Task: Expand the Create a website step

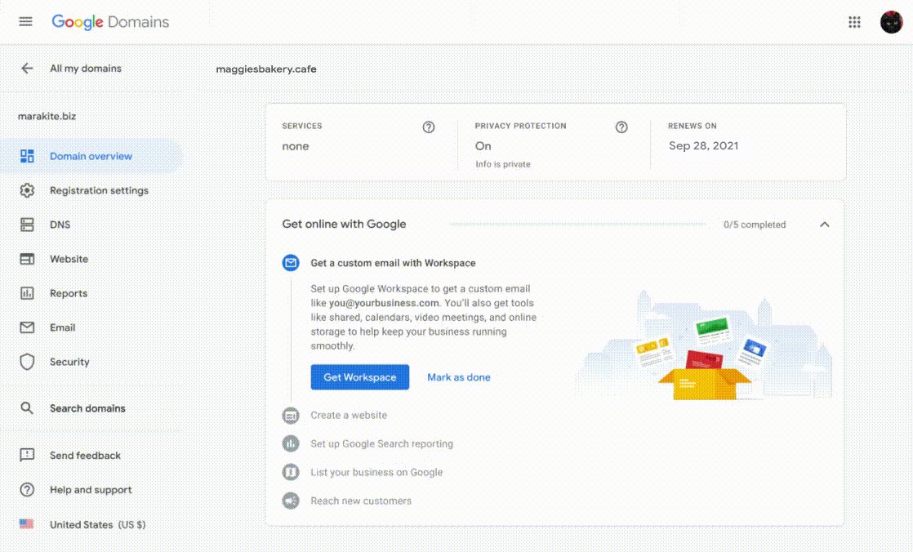Action: (x=349, y=416)
